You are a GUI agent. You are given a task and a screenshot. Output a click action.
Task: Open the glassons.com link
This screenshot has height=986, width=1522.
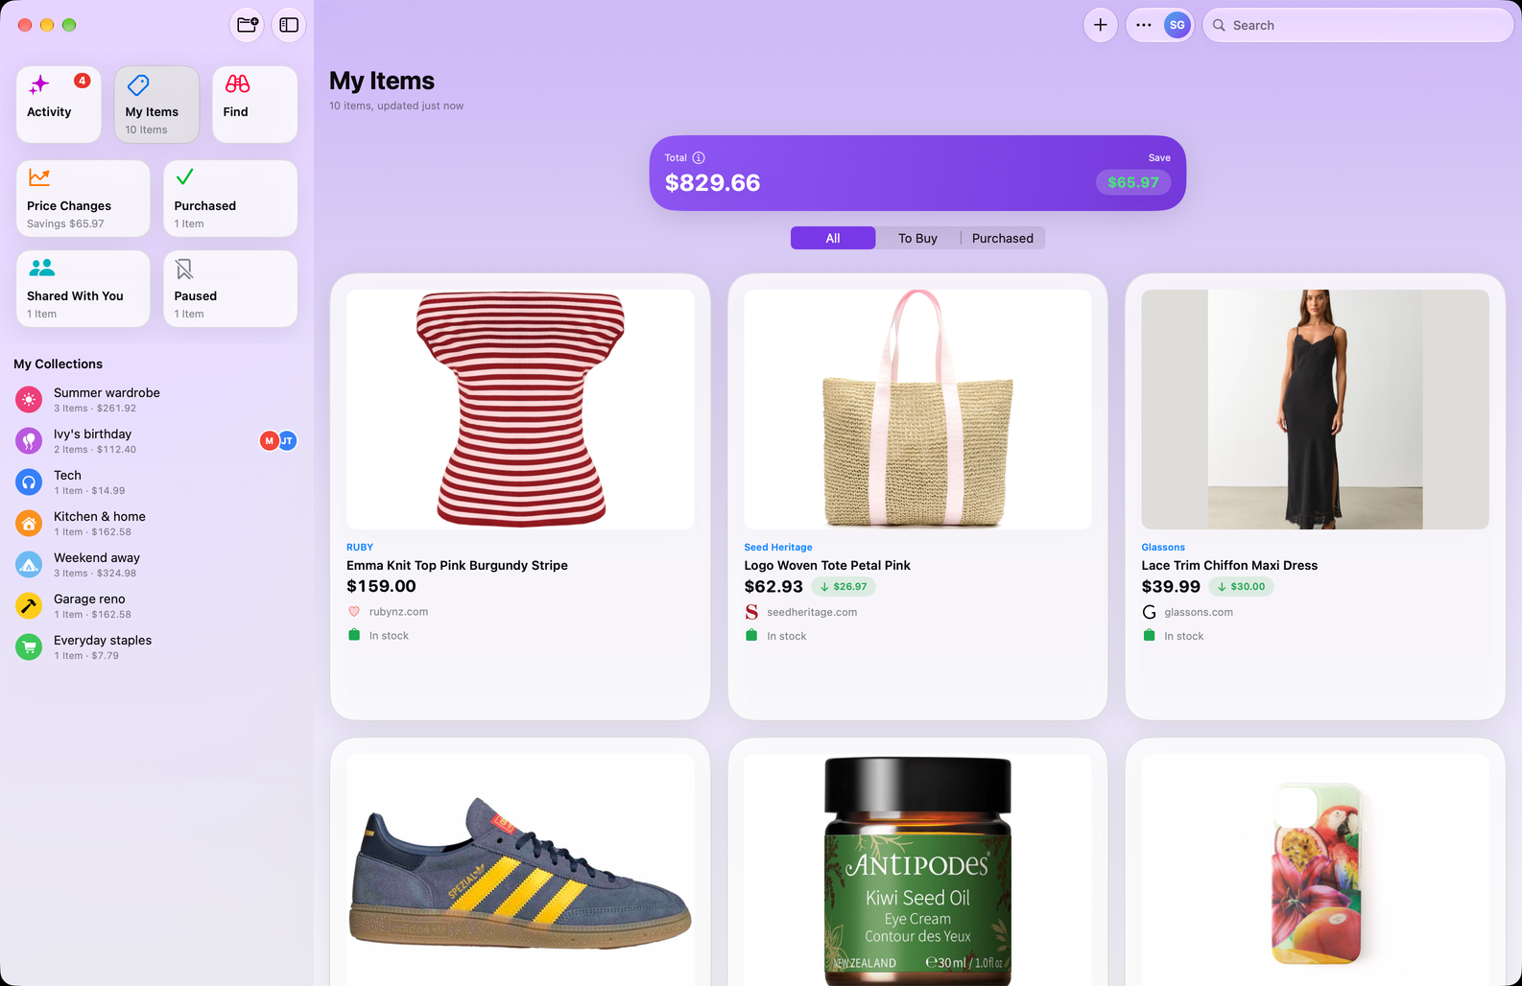1199,612
